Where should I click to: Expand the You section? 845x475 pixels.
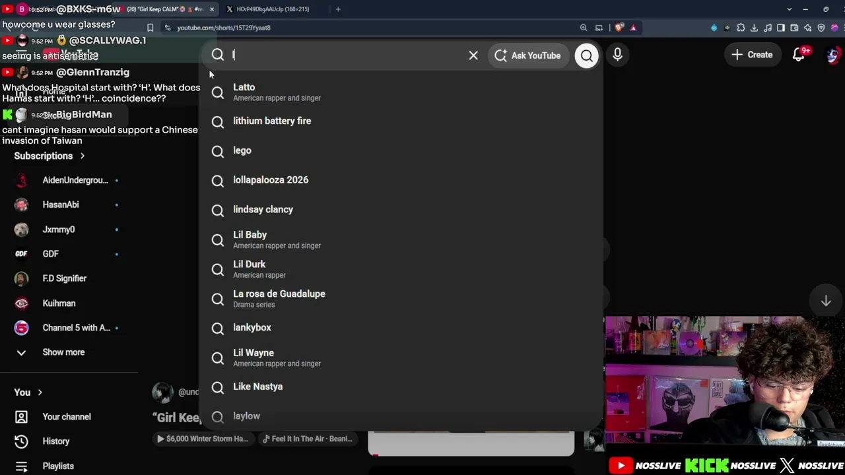(x=28, y=392)
